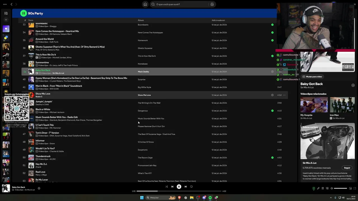Open Mack Daddy album link
The image size is (358, 201).
pos(143,71)
